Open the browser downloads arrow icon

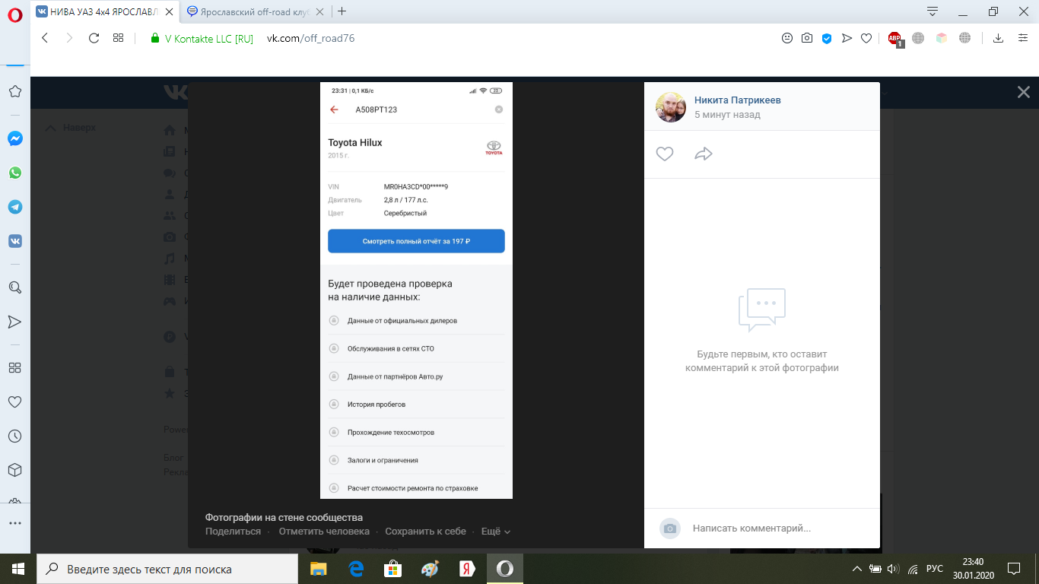pos(999,38)
